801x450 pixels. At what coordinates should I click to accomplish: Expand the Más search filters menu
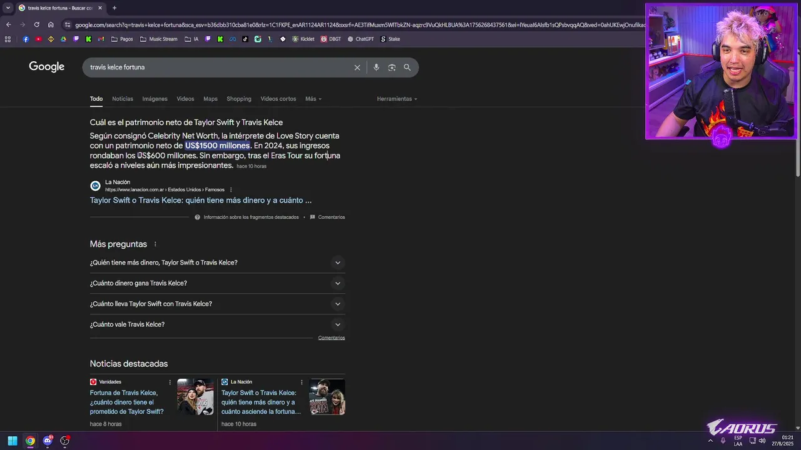[x=313, y=99]
